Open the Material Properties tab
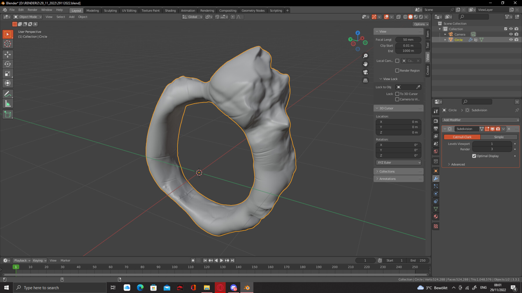 click(436, 216)
